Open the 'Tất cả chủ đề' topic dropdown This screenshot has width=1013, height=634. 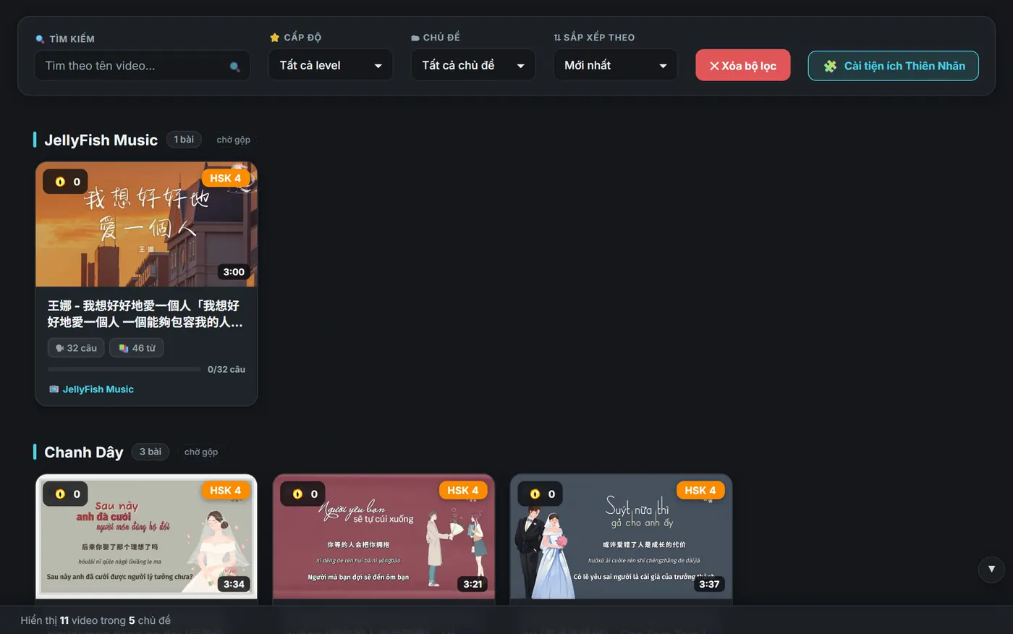(x=473, y=65)
